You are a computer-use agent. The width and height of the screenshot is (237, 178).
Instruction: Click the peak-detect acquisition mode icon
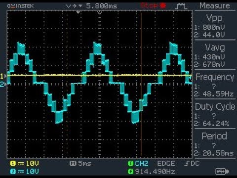pyautogui.click(x=181, y=6)
